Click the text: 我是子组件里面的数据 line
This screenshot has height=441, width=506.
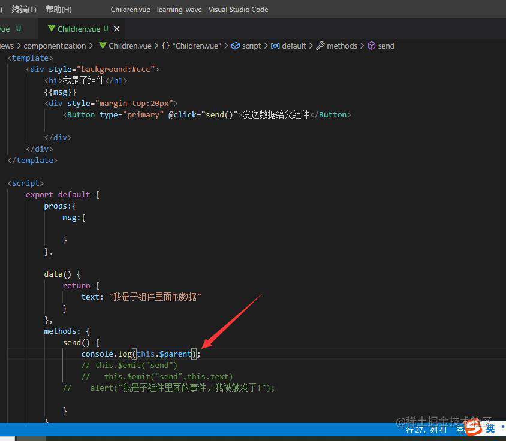[141, 297]
